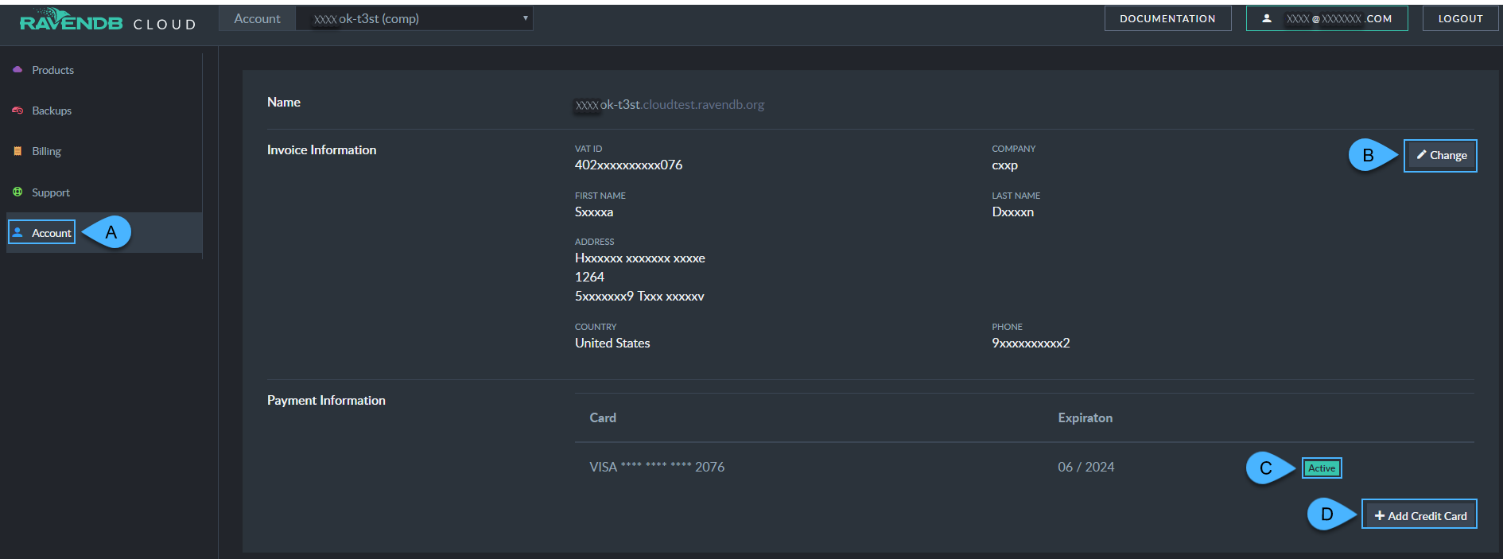Open the account selector dropdown

point(414,18)
